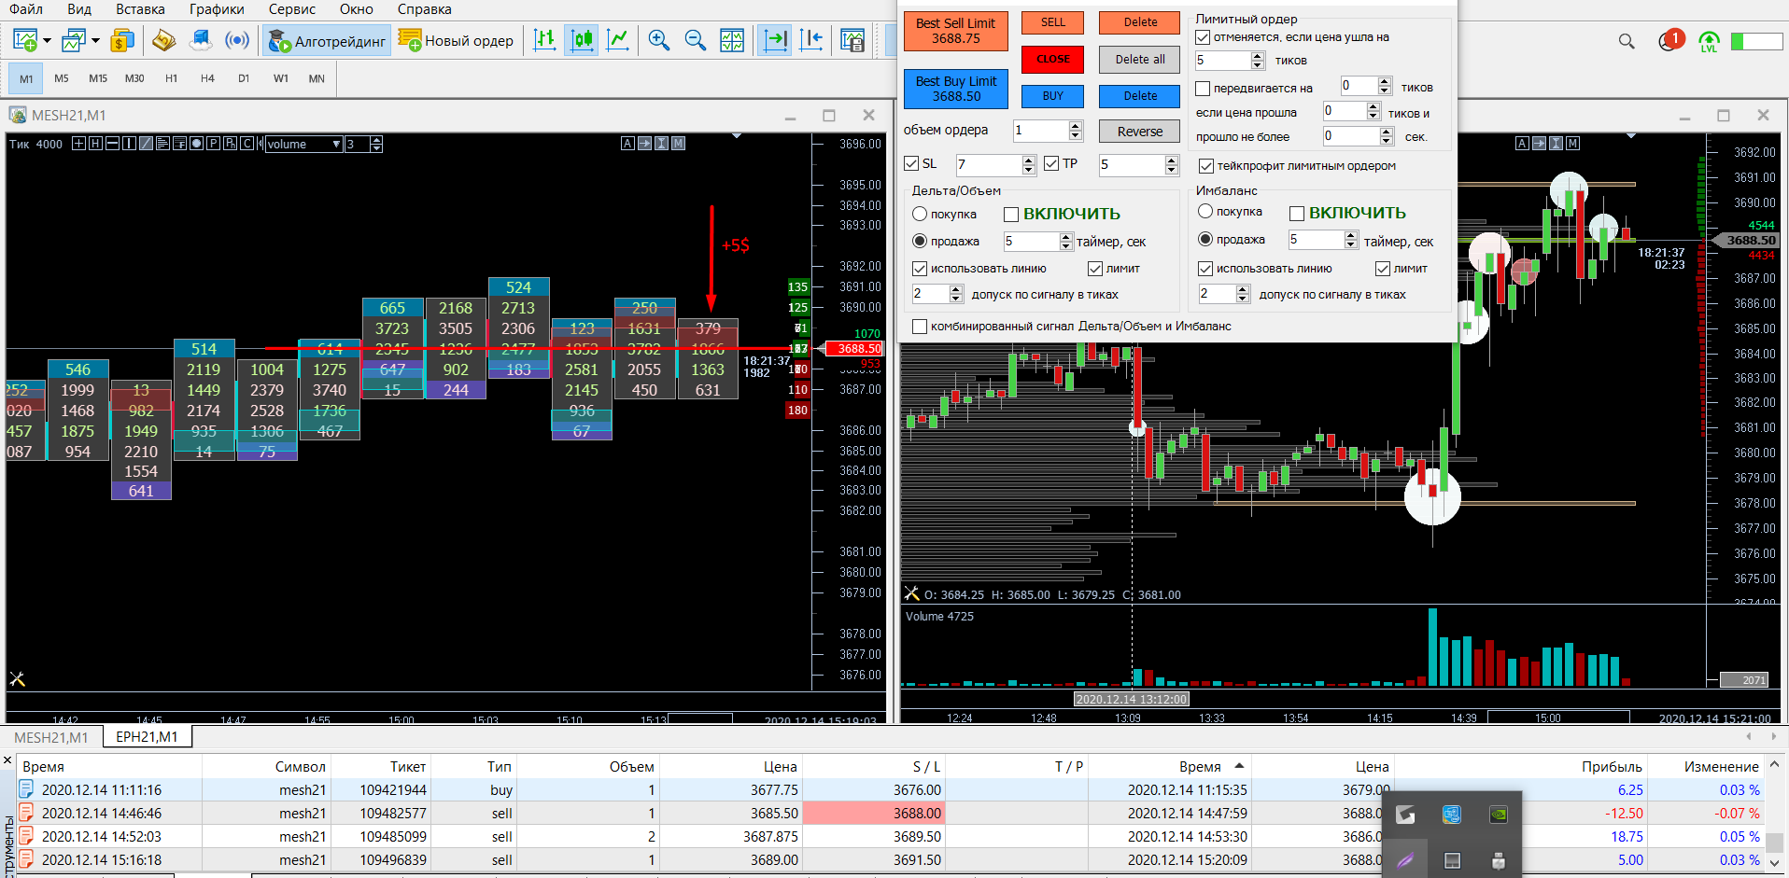Open the Графики menu
Image resolution: width=1789 pixels, height=878 pixels.
(217, 9)
